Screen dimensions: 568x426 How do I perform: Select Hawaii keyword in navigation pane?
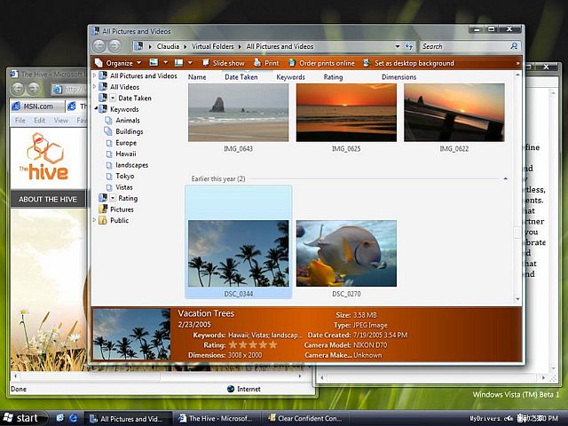(x=127, y=154)
